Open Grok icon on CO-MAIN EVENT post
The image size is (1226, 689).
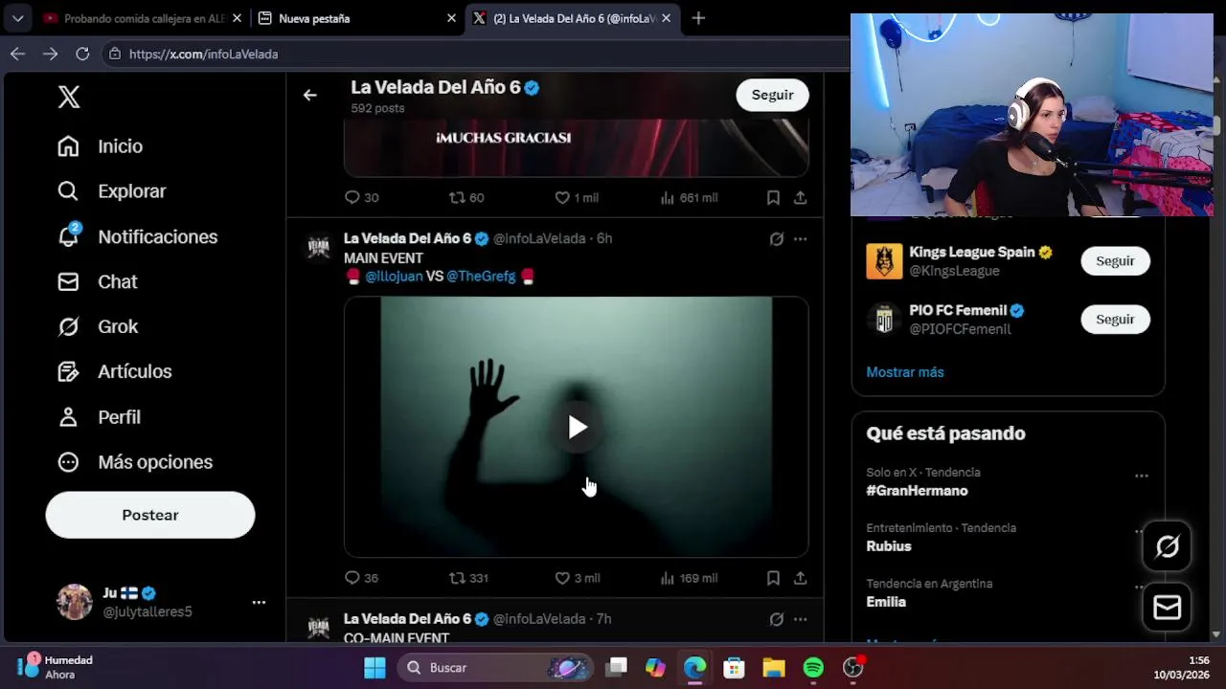777,619
